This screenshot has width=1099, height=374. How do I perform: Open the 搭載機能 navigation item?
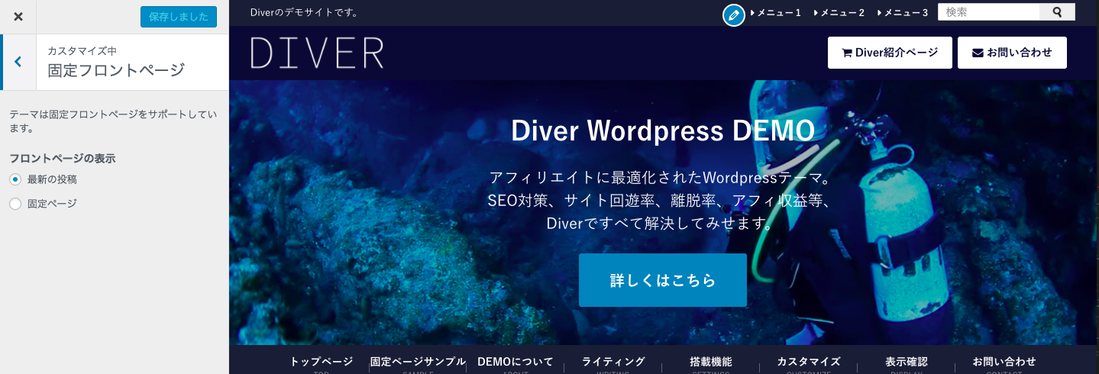click(x=710, y=362)
